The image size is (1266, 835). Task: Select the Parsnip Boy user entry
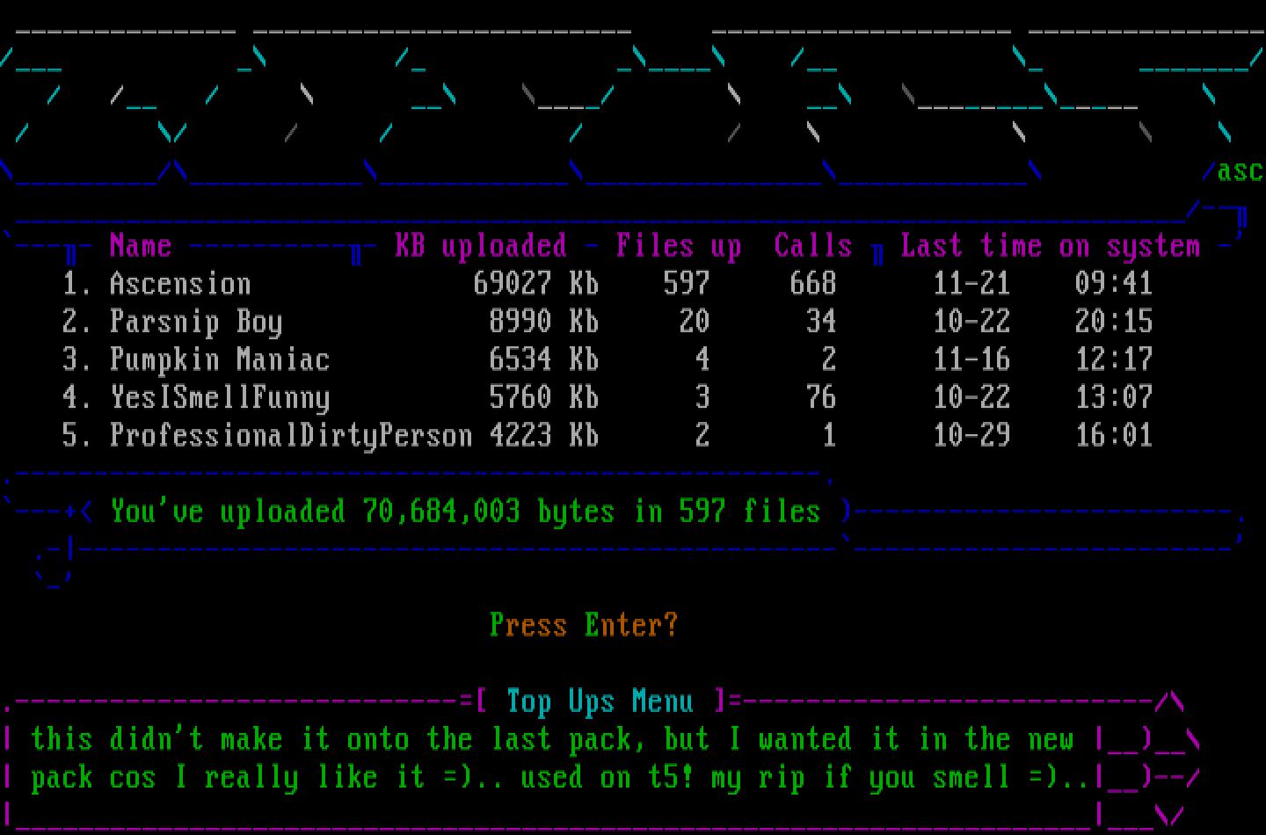195,322
